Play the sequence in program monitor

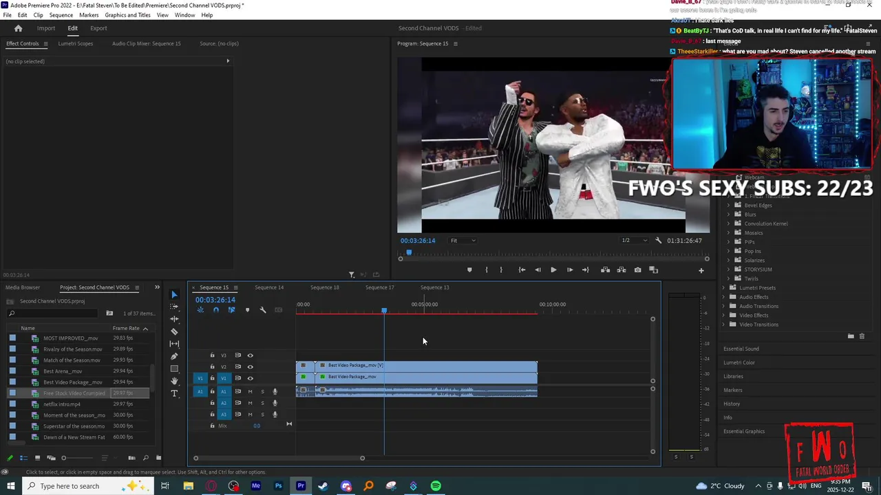553,270
